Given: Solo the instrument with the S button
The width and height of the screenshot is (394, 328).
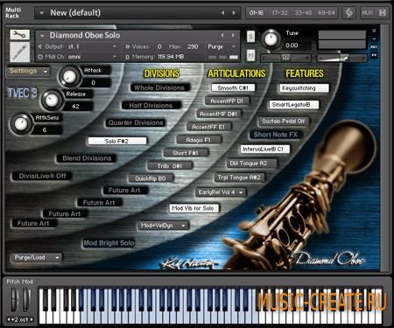Looking at the screenshot, I should 250,37.
